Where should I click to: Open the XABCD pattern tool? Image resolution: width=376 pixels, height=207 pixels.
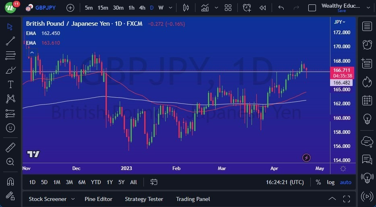pos(10,99)
